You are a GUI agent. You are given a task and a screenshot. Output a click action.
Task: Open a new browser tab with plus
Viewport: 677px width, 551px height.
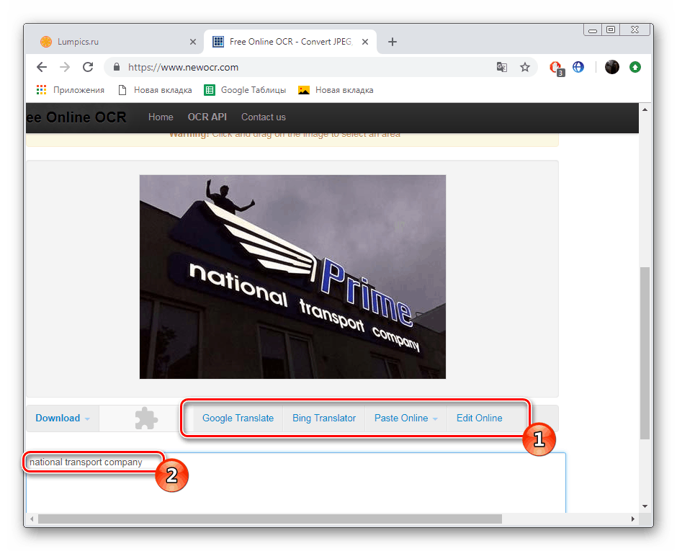392,42
